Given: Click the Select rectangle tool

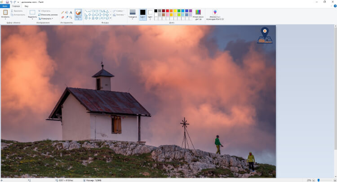Looking at the screenshot, I should 32,12.
